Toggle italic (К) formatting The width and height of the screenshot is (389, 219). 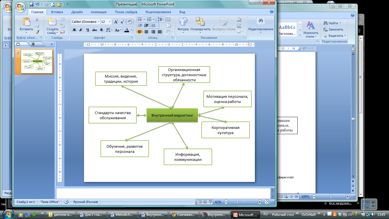[81, 30]
